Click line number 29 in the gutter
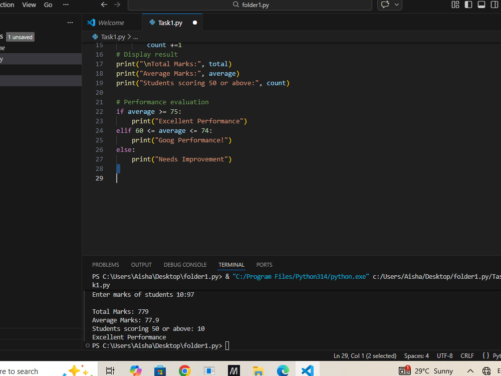Viewport: 501px width, 376px height. click(x=99, y=178)
